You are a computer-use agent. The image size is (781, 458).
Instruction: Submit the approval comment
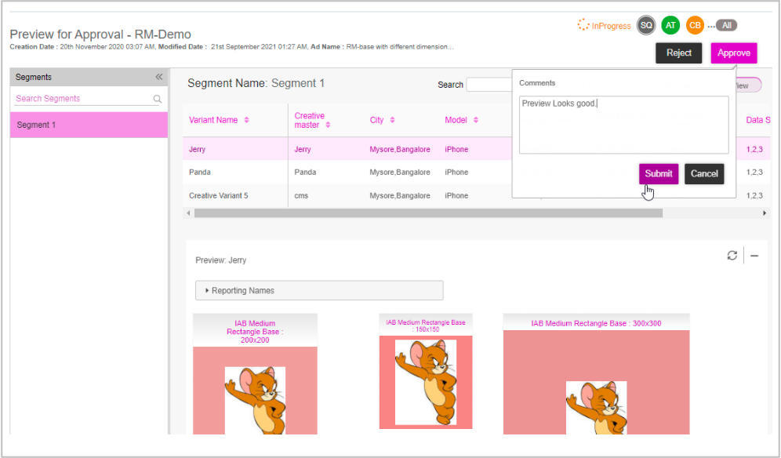pyautogui.click(x=659, y=174)
